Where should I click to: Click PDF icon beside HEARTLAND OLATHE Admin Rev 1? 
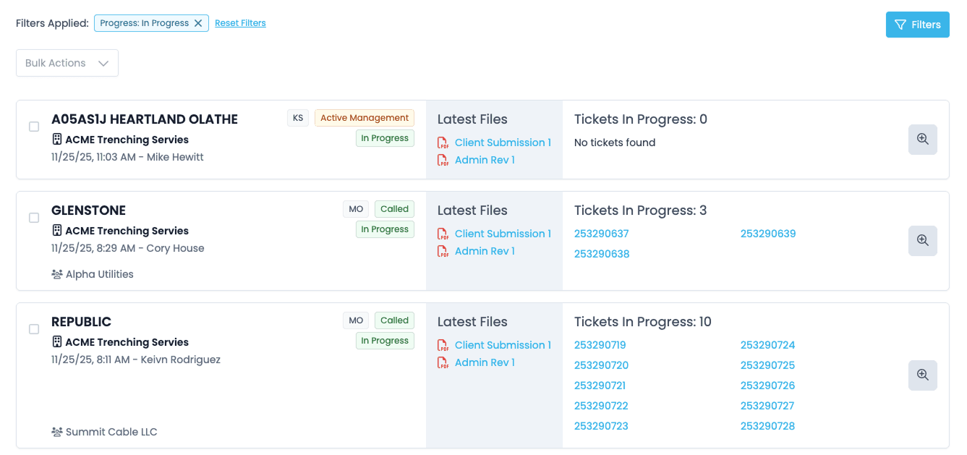pyautogui.click(x=443, y=160)
